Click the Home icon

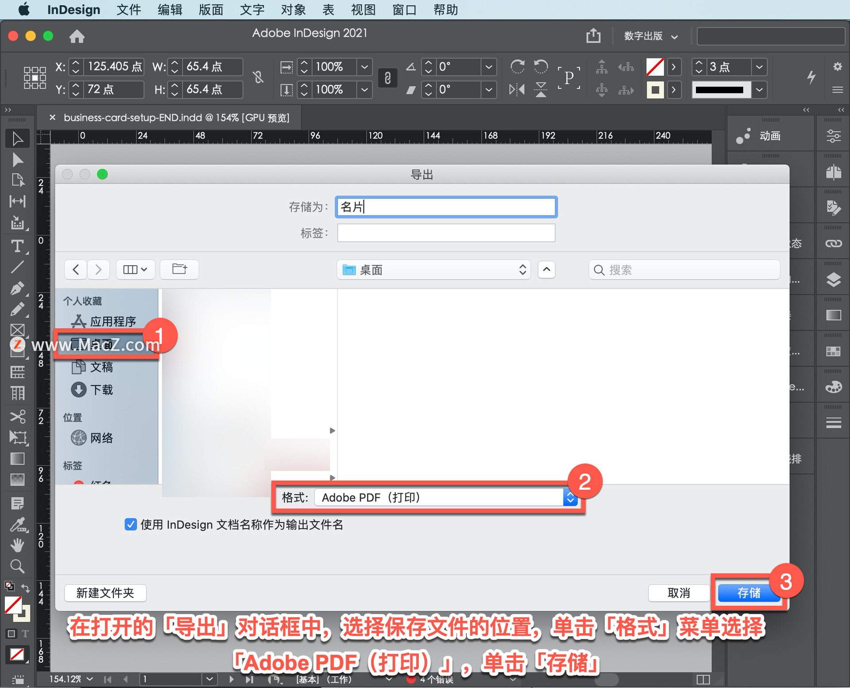pos(77,36)
